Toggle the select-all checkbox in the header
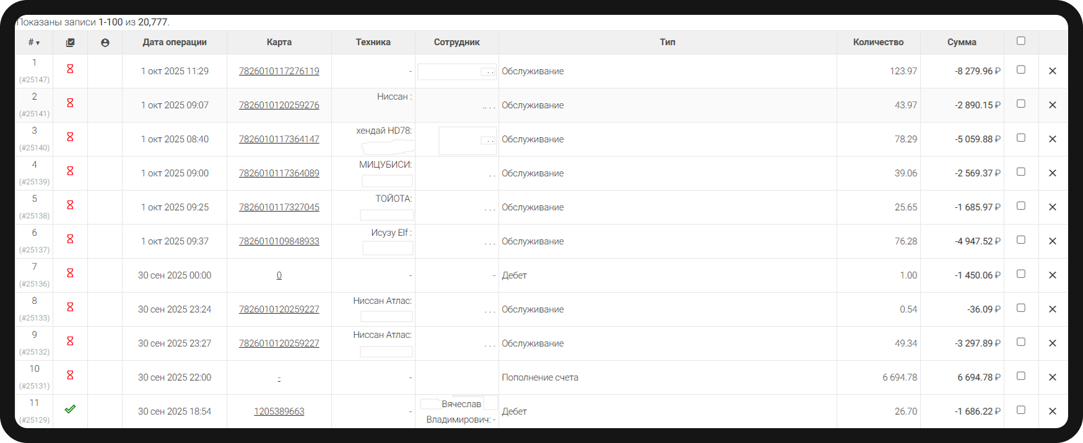The height and width of the screenshot is (443, 1083). pyautogui.click(x=1021, y=41)
